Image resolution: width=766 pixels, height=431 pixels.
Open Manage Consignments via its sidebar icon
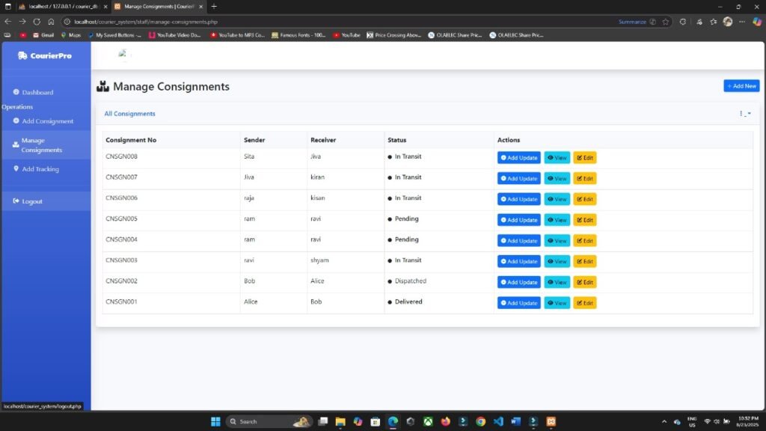tap(15, 144)
